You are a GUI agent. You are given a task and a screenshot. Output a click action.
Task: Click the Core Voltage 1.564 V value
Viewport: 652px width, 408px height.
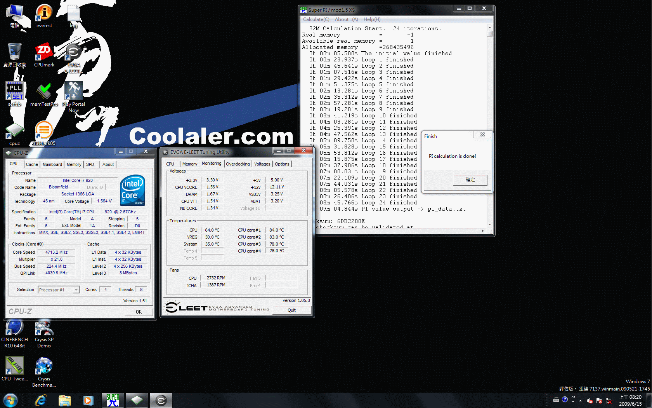[x=104, y=201]
